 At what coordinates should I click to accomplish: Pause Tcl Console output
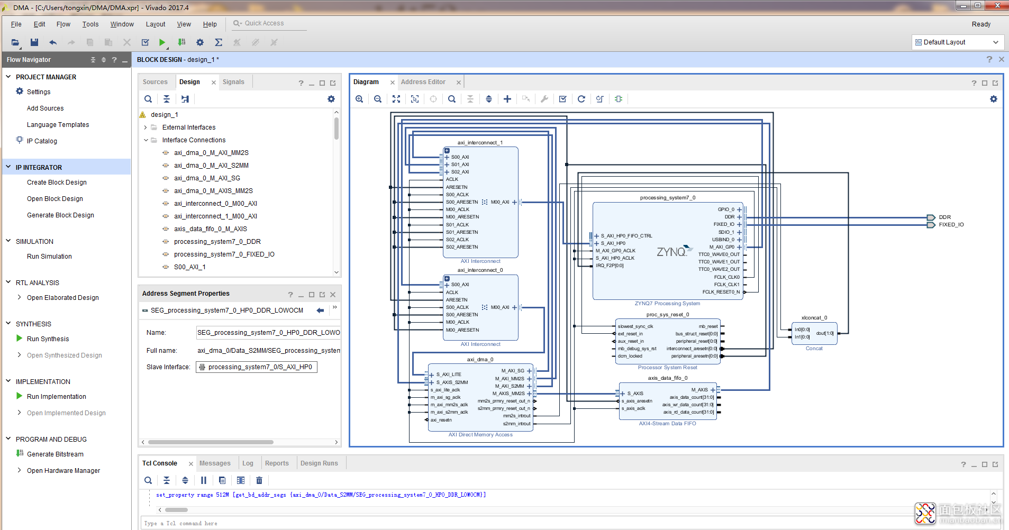(x=204, y=480)
